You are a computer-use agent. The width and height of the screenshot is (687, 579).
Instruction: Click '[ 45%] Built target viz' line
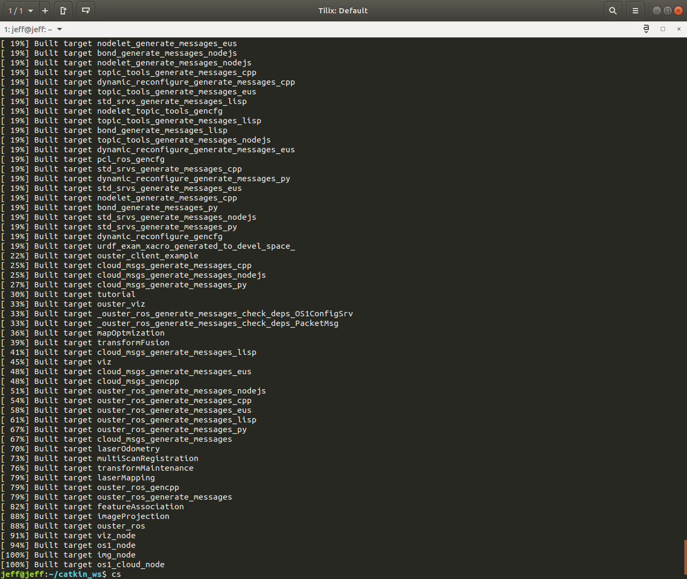coord(56,362)
